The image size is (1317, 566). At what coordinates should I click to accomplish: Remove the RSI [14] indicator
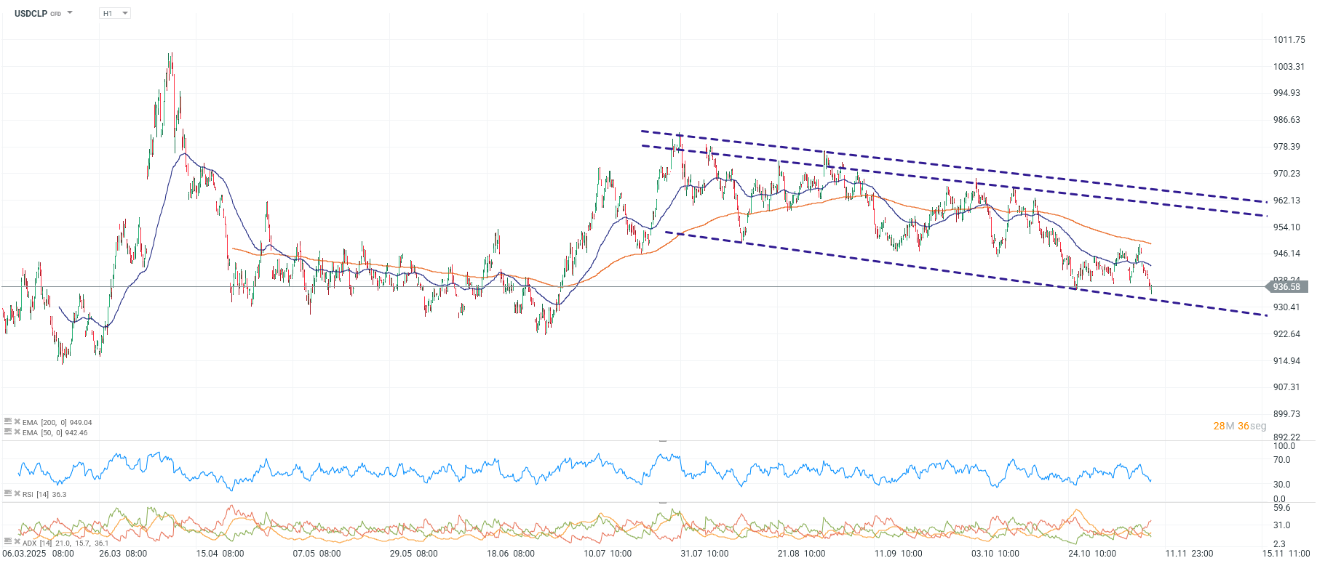coord(17,493)
